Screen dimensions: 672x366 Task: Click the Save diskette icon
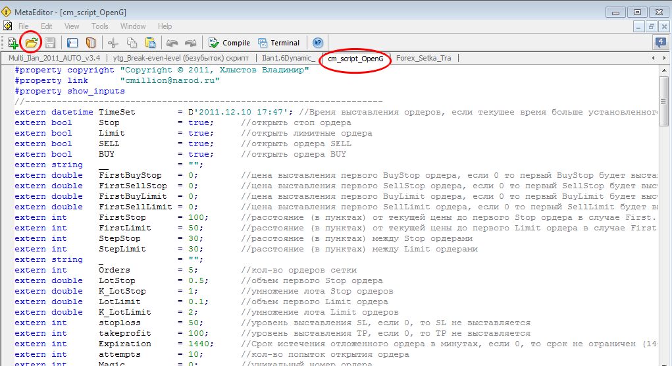coord(50,43)
